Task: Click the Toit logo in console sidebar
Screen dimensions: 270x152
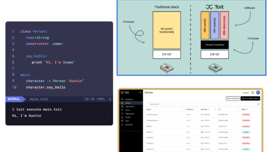Action: [x=124, y=93]
